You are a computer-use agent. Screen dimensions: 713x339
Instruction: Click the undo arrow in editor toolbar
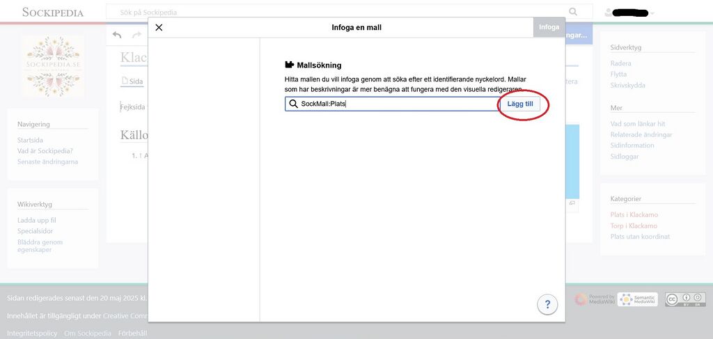pyautogui.click(x=117, y=35)
